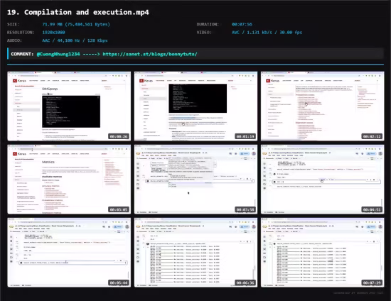Click the 'RMSprop' heading in the first thumbnail
The image size is (391, 301).
tap(50, 89)
